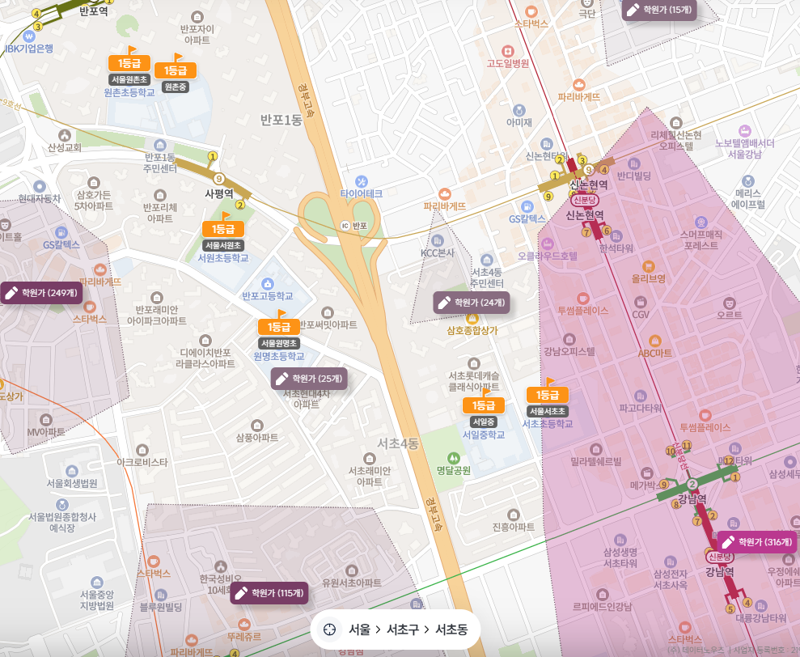Click the 서초초등학교 school name label
The width and height of the screenshot is (800, 657).
[x=548, y=424]
